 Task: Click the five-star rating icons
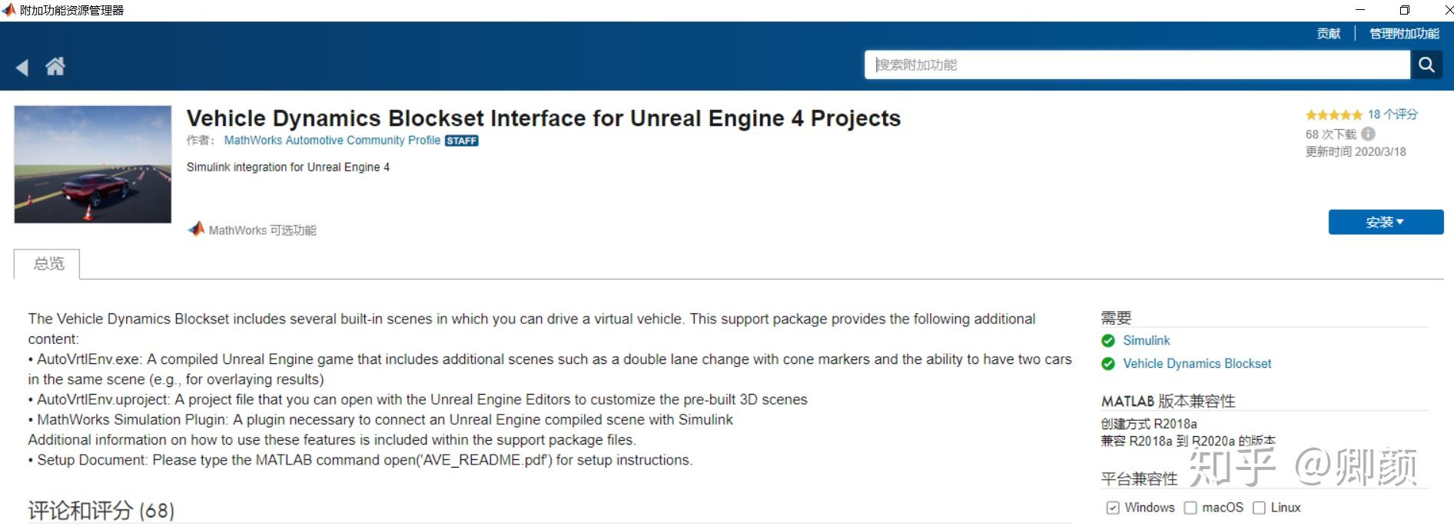coord(1334,114)
